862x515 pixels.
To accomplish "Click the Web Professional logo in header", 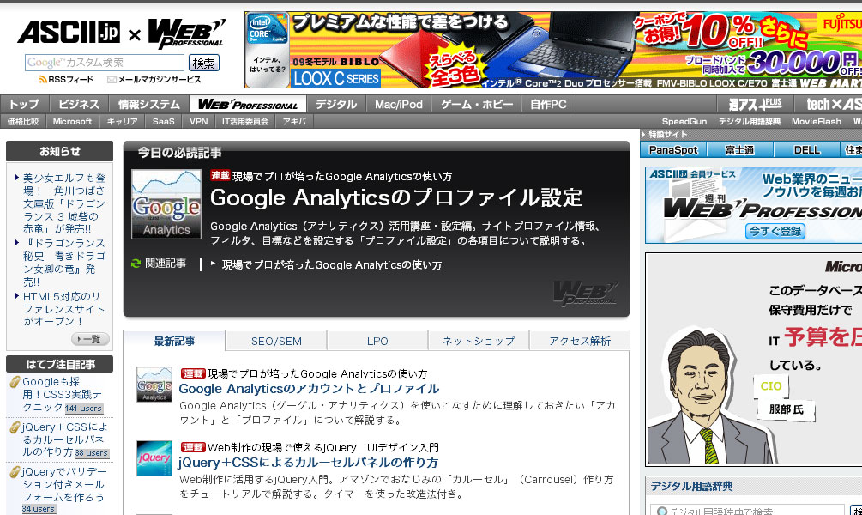I will pyautogui.click(x=187, y=33).
